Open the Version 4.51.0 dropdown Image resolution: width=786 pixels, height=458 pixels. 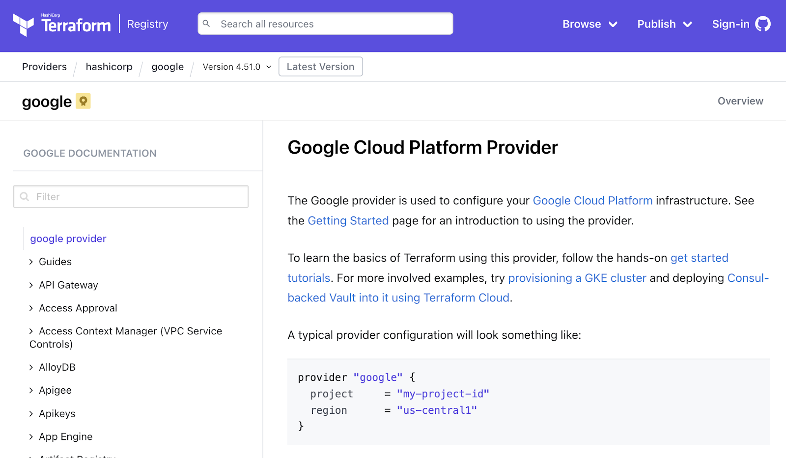point(237,67)
